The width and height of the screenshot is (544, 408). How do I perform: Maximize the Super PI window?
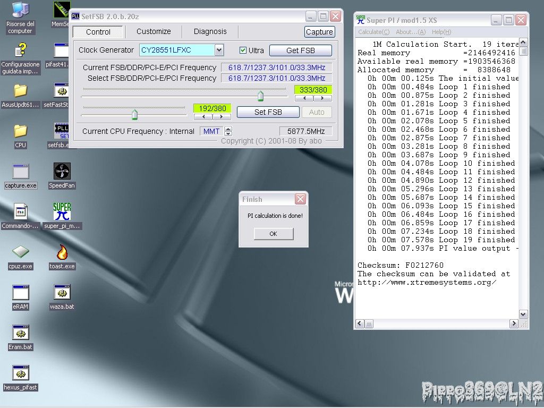coord(508,20)
